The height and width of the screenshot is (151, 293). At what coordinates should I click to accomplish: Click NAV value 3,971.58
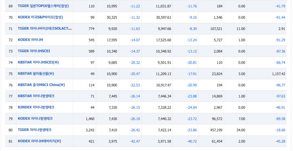click(165, 141)
